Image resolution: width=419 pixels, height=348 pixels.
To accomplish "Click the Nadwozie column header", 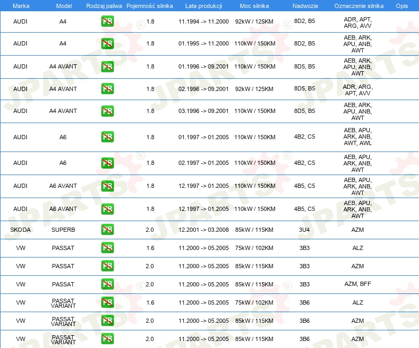I will coord(305,6).
